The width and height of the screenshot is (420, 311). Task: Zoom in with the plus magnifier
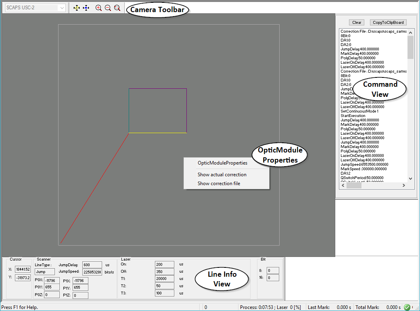coord(98,8)
